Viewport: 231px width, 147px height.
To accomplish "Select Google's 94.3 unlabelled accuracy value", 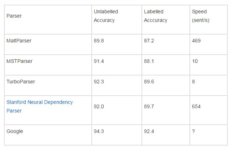I will tap(99, 131).
